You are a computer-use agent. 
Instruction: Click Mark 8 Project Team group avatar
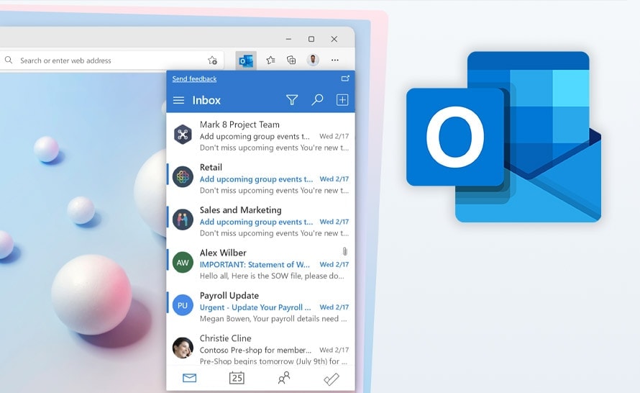point(183,135)
